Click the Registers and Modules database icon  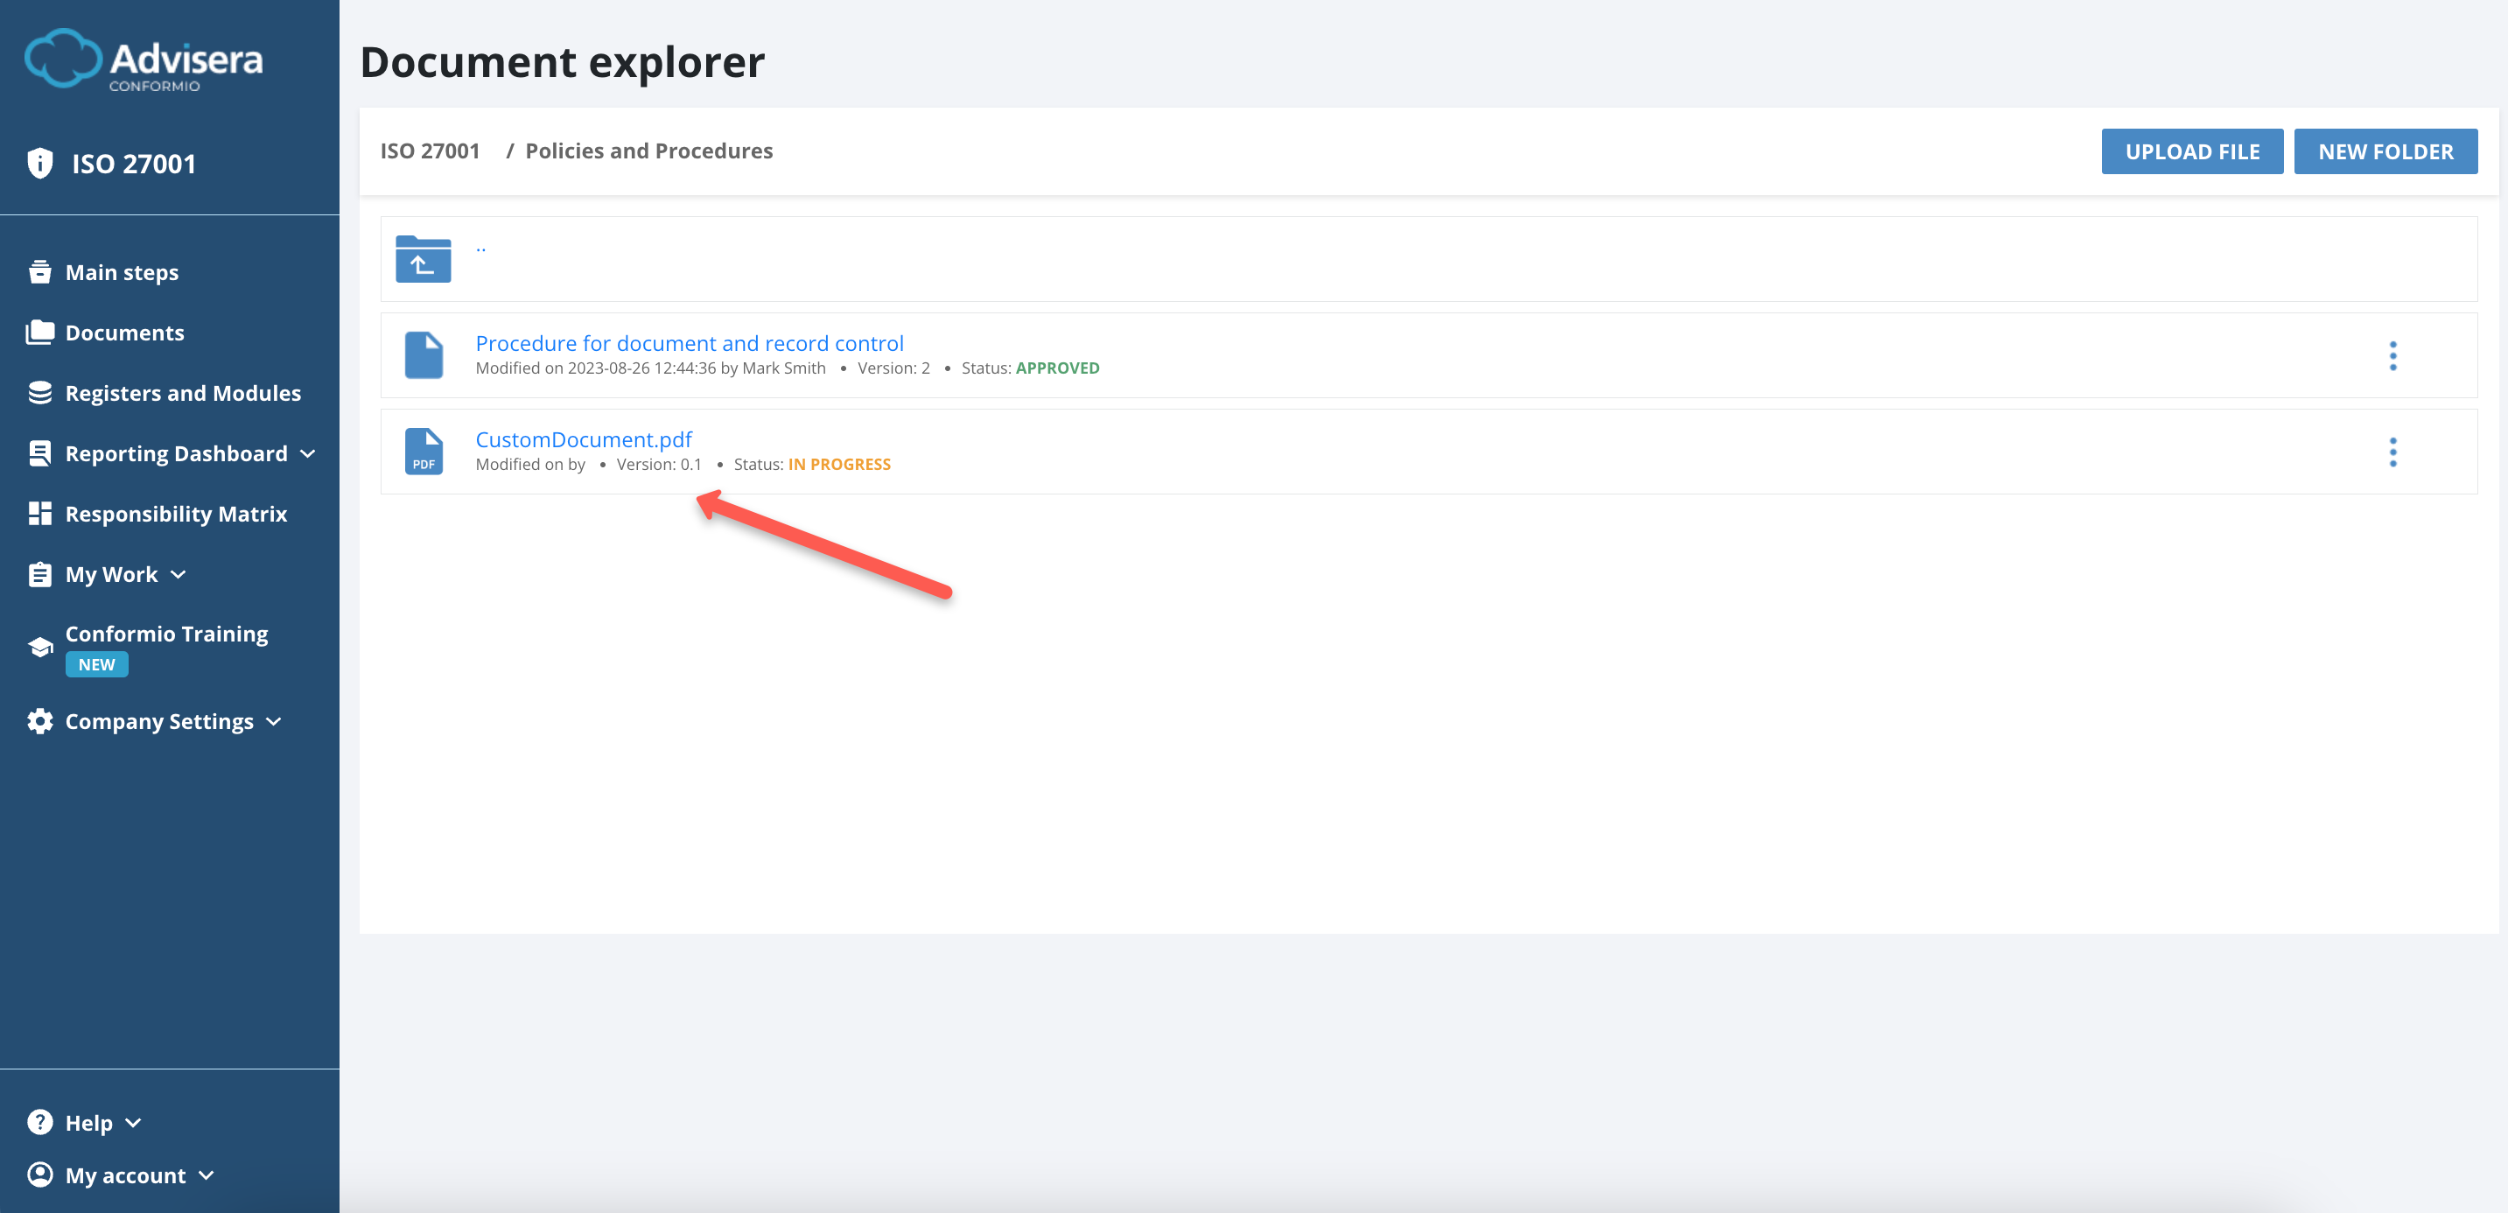(x=40, y=392)
